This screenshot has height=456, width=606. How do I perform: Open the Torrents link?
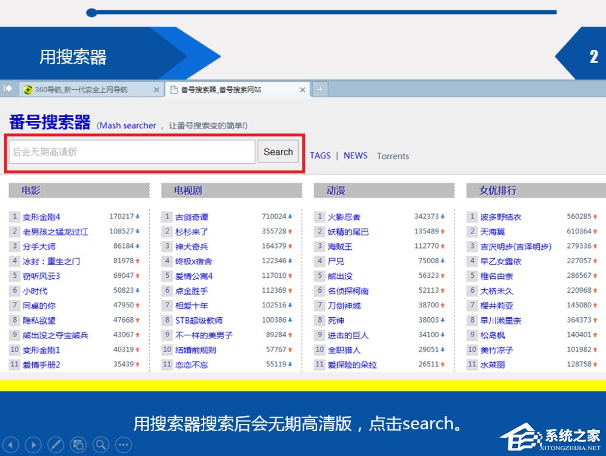pyautogui.click(x=393, y=156)
